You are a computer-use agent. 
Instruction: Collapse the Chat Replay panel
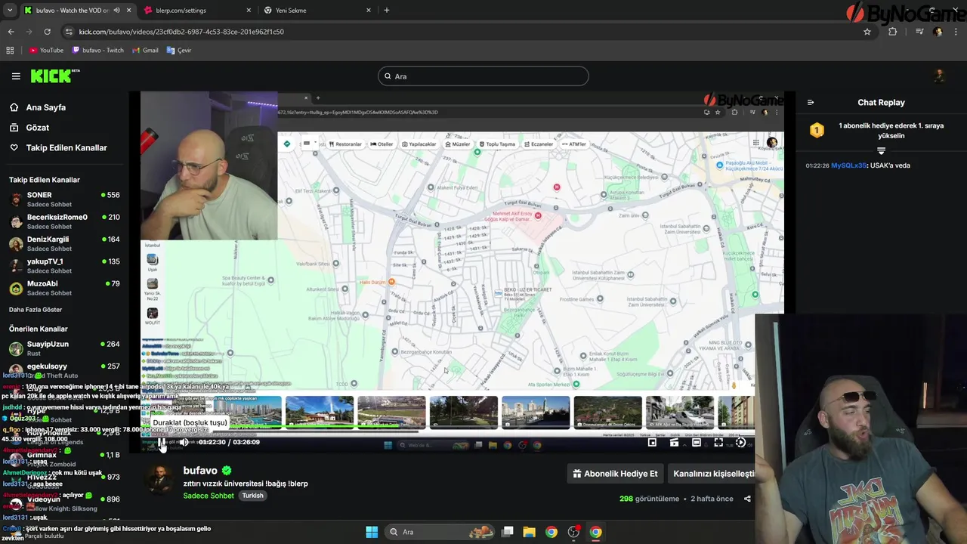click(x=811, y=103)
